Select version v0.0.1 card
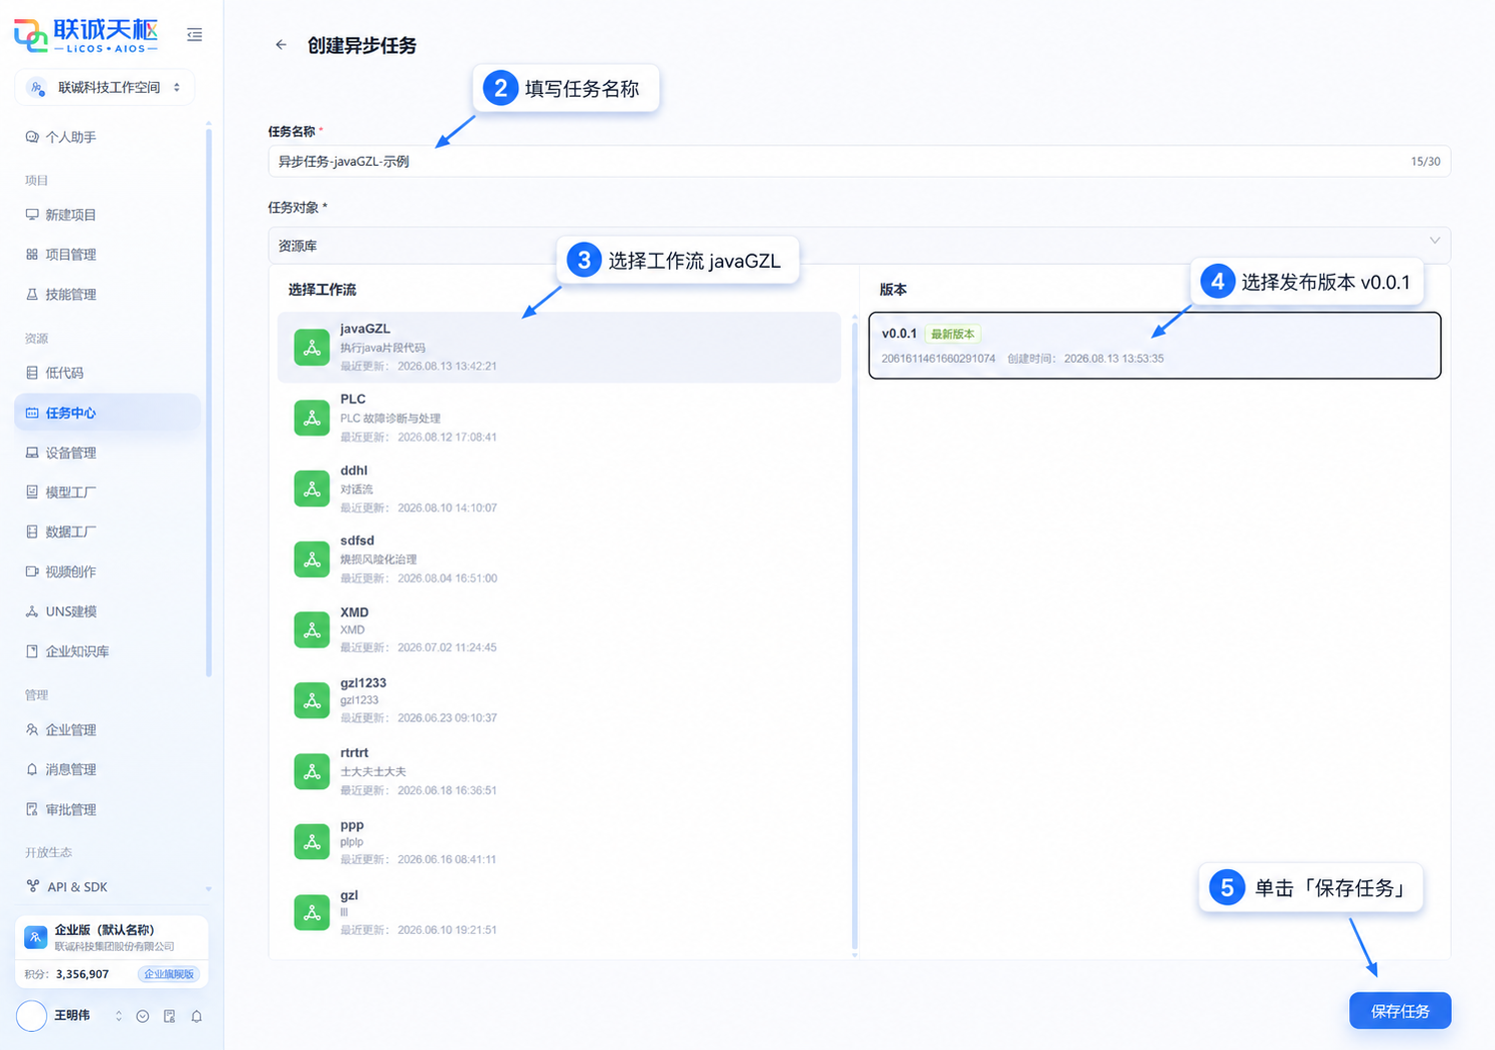The height and width of the screenshot is (1050, 1495). pyautogui.click(x=1154, y=346)
